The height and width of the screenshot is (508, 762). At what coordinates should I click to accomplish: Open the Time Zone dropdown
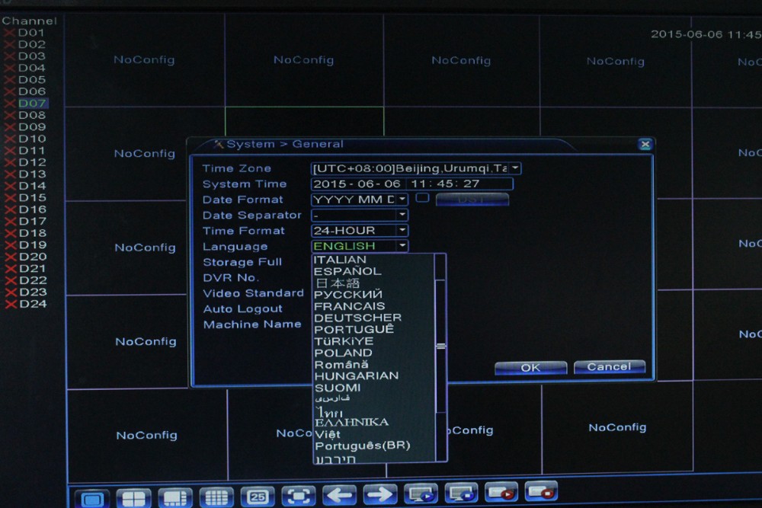point(515,168)
